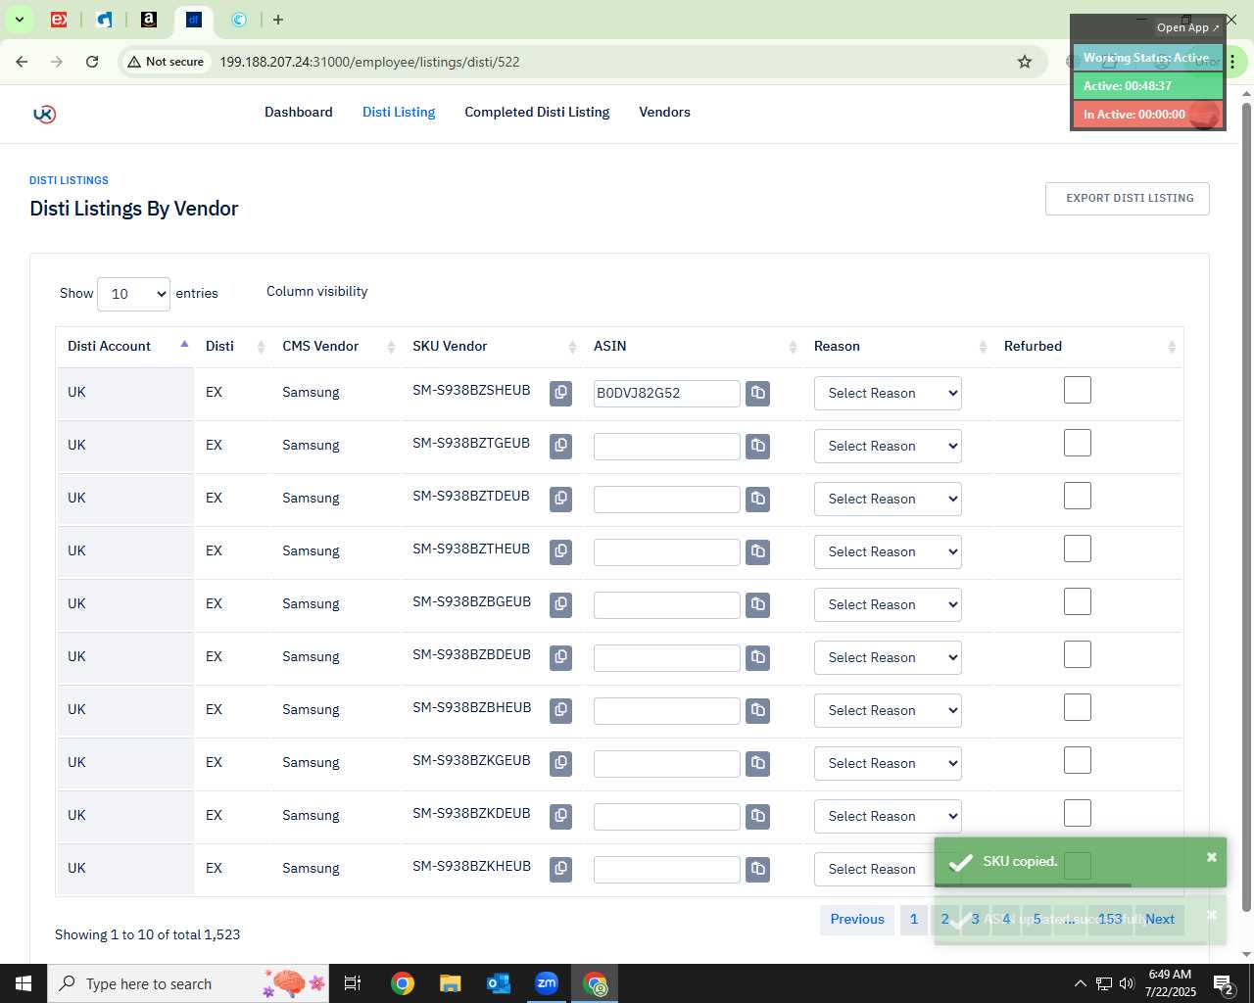Copy SKU for SM-S938BZBHEUB
The height and width of the screenshot is (1003, 1254).
tap(560, 710)
